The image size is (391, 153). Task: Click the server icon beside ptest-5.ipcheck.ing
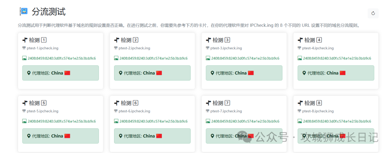[x=24, y=111]
